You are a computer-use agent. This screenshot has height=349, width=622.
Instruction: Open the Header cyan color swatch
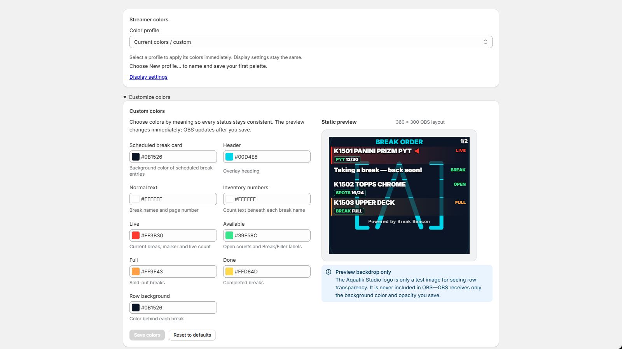[x=229, y=157]
